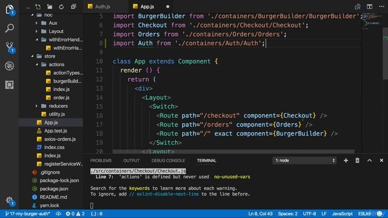Open errors and warnings count in status bar
The width and height of the screenshot is (388, 218).
click(75, 214)
